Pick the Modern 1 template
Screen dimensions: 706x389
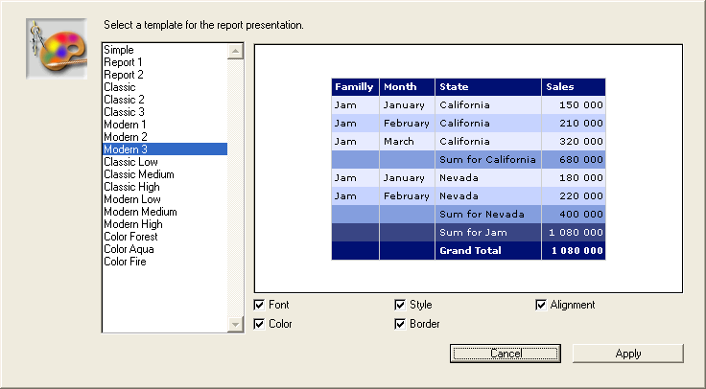click(x=125, y=125)
